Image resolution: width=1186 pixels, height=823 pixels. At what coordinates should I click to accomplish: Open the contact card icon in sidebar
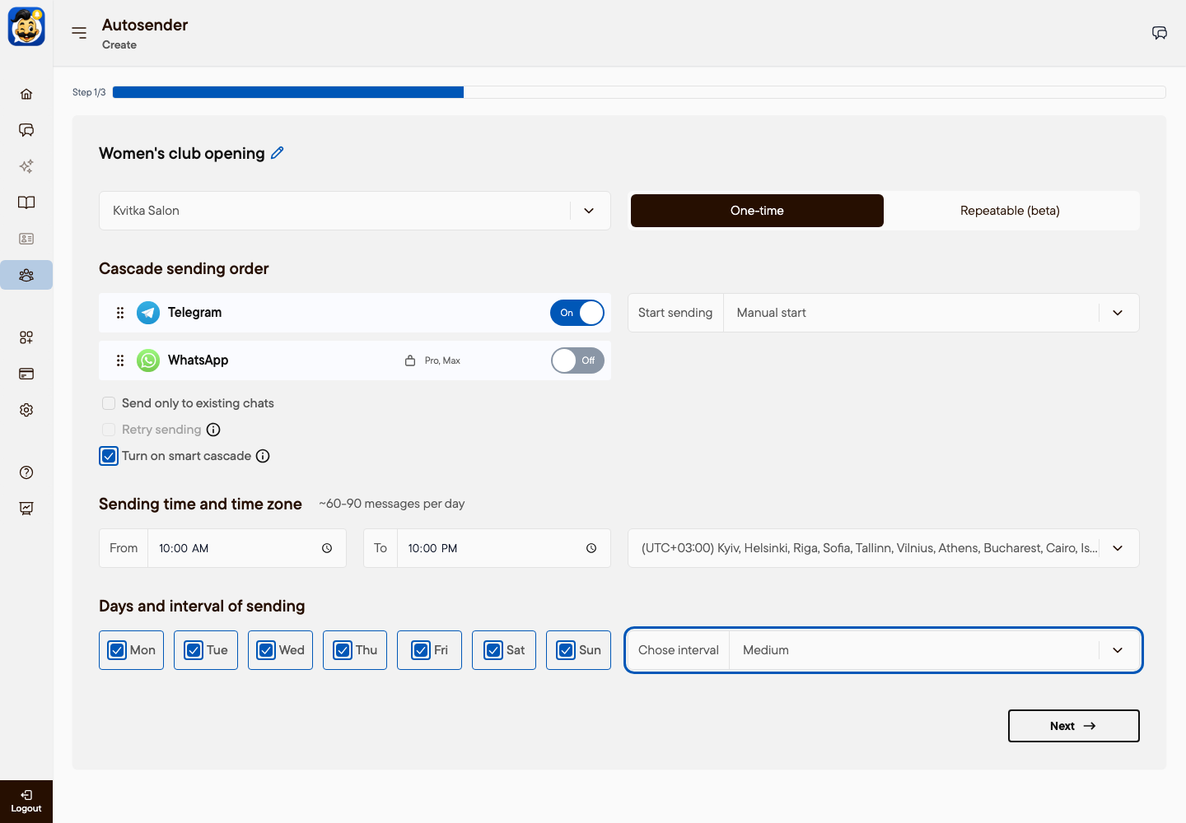pyautogui.click(x=26, y=239)
